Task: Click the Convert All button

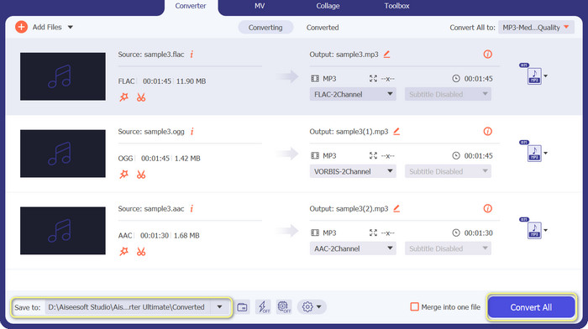Action: tap(531, 307)
